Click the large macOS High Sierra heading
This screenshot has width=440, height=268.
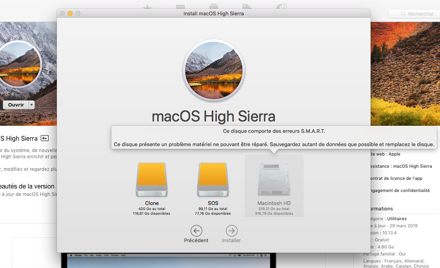pos(214,116)
